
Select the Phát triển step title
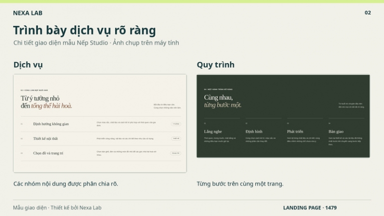pos(295,132)
